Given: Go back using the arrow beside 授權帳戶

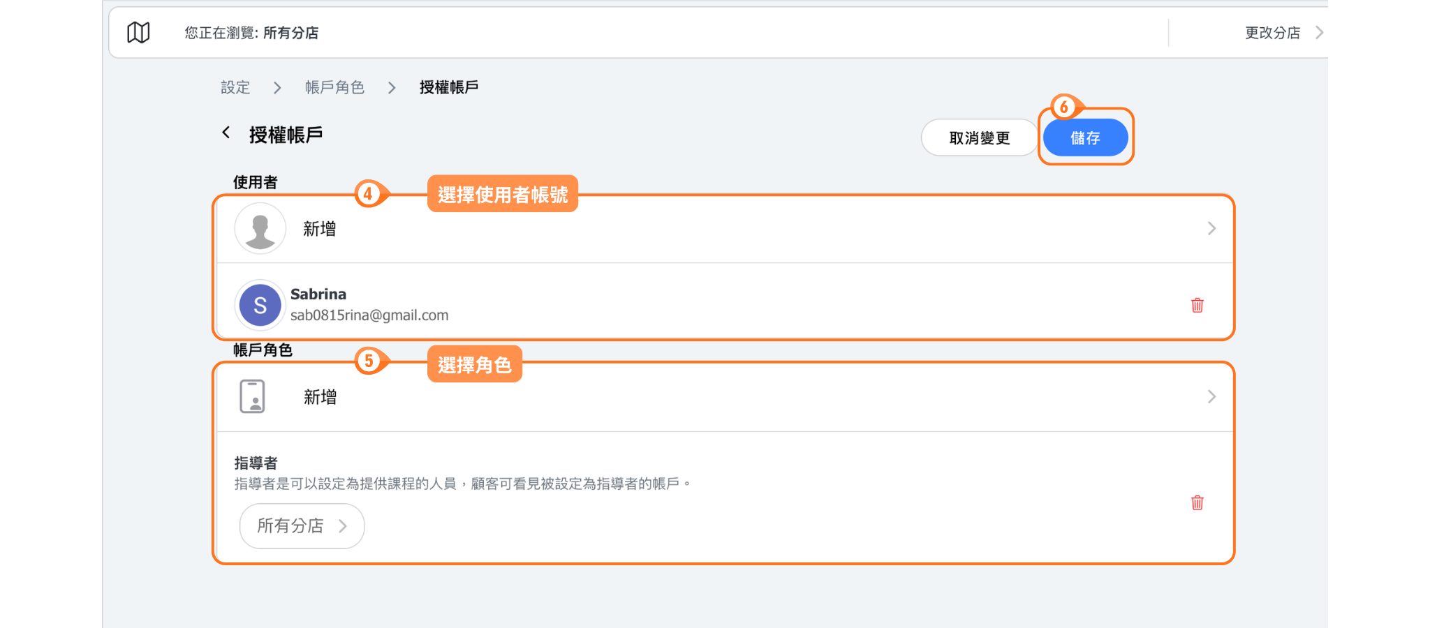Looking at the screenshot, I should pyautogui.click(x=226, y=133).
